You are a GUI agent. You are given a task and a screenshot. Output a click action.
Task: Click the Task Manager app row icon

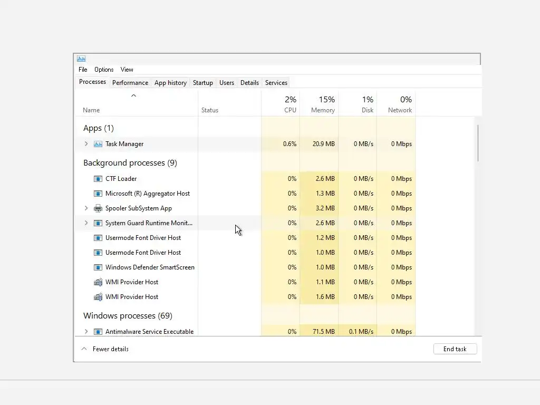pyautogui.click(x=98, y=144)
